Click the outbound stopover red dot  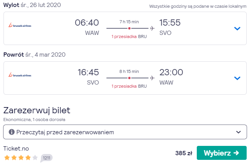pyautogui.click(x=129, y=28)
